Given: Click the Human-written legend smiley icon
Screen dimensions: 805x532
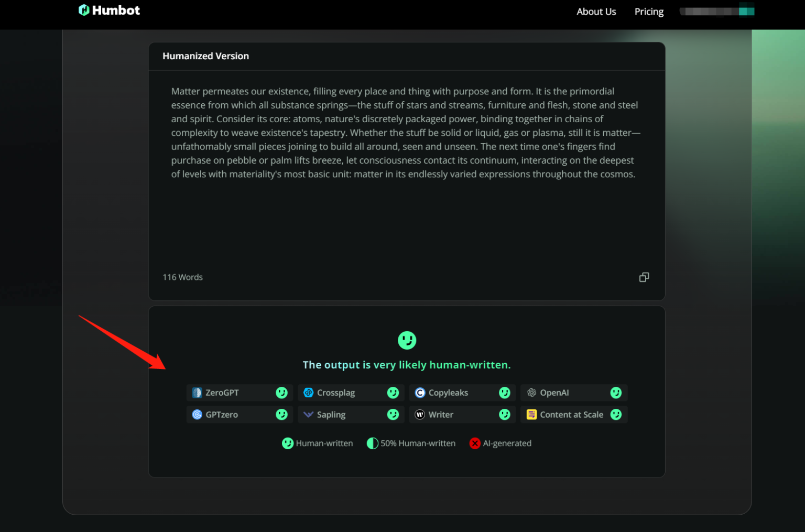Looking at the screenshot, I should 288,443.
